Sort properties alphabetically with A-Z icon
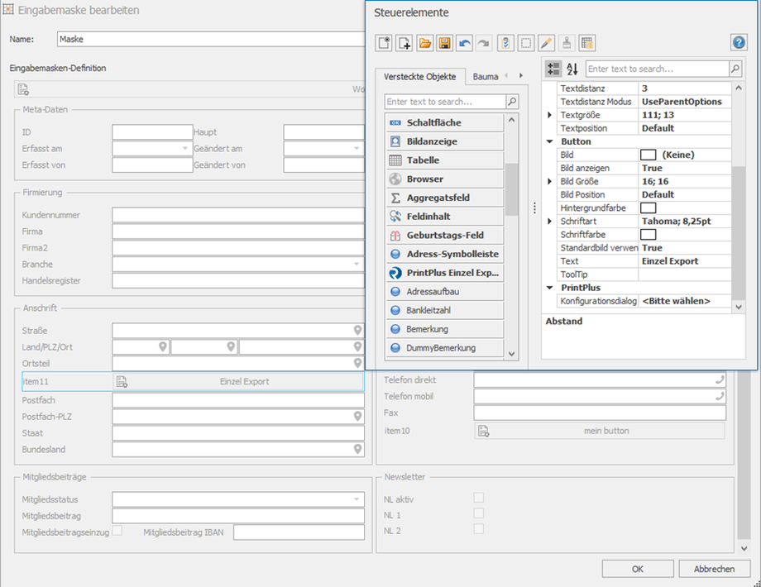Image resolution: width=761 pixels, height=587 pixels. point(572,69)
